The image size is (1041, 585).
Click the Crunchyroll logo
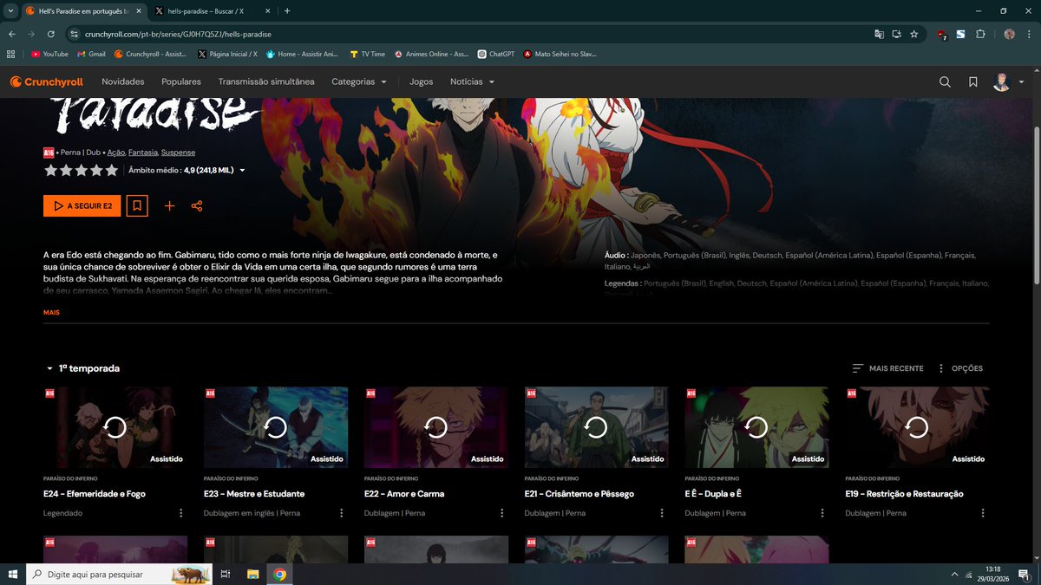tap(47, 81)
